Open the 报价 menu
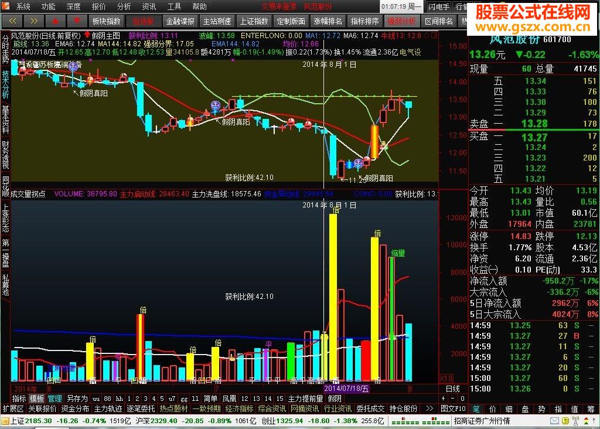 point(98,6)
